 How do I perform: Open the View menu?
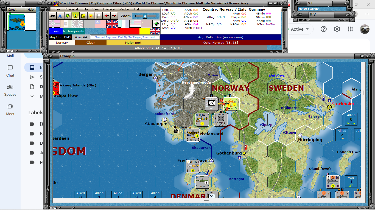(x=96, y=9)
